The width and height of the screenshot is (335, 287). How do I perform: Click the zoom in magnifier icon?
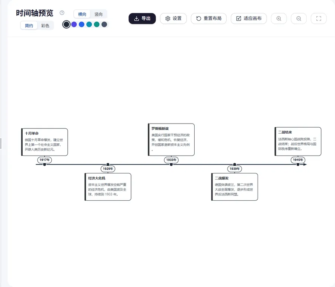pos(279,19)
